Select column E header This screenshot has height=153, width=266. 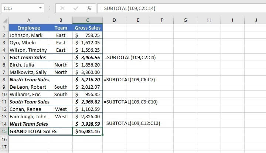[138, 20]
